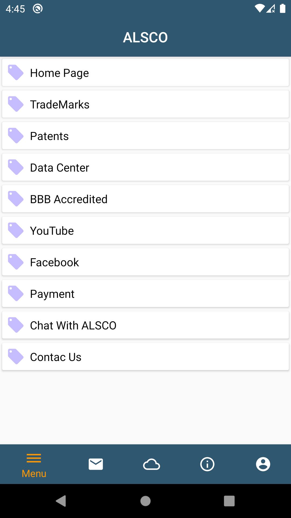This screenshot has height=518, width=291.
Task: Open the account profile icon
Action: [263, 464]
